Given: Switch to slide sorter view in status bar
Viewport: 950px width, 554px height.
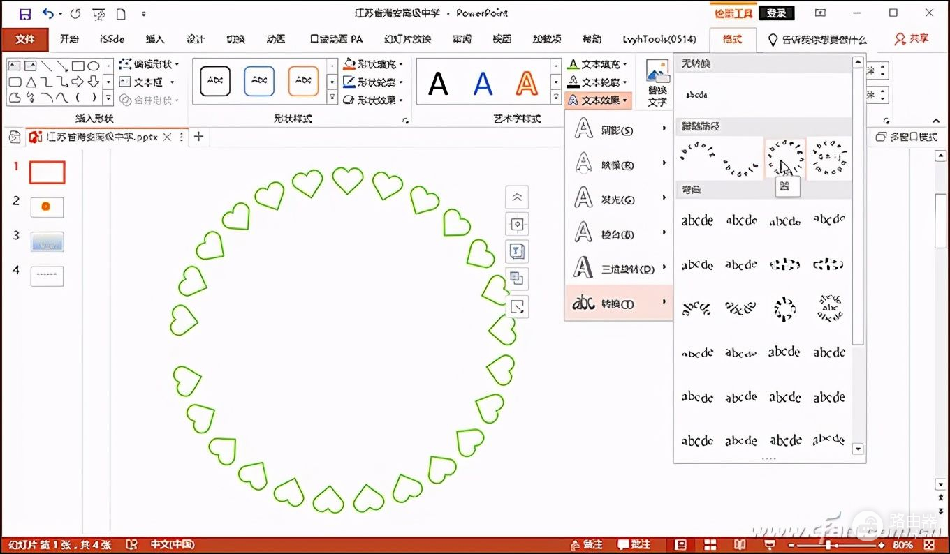Looking at the screenshot, I should pyautogui.click(x=710, y=544).
